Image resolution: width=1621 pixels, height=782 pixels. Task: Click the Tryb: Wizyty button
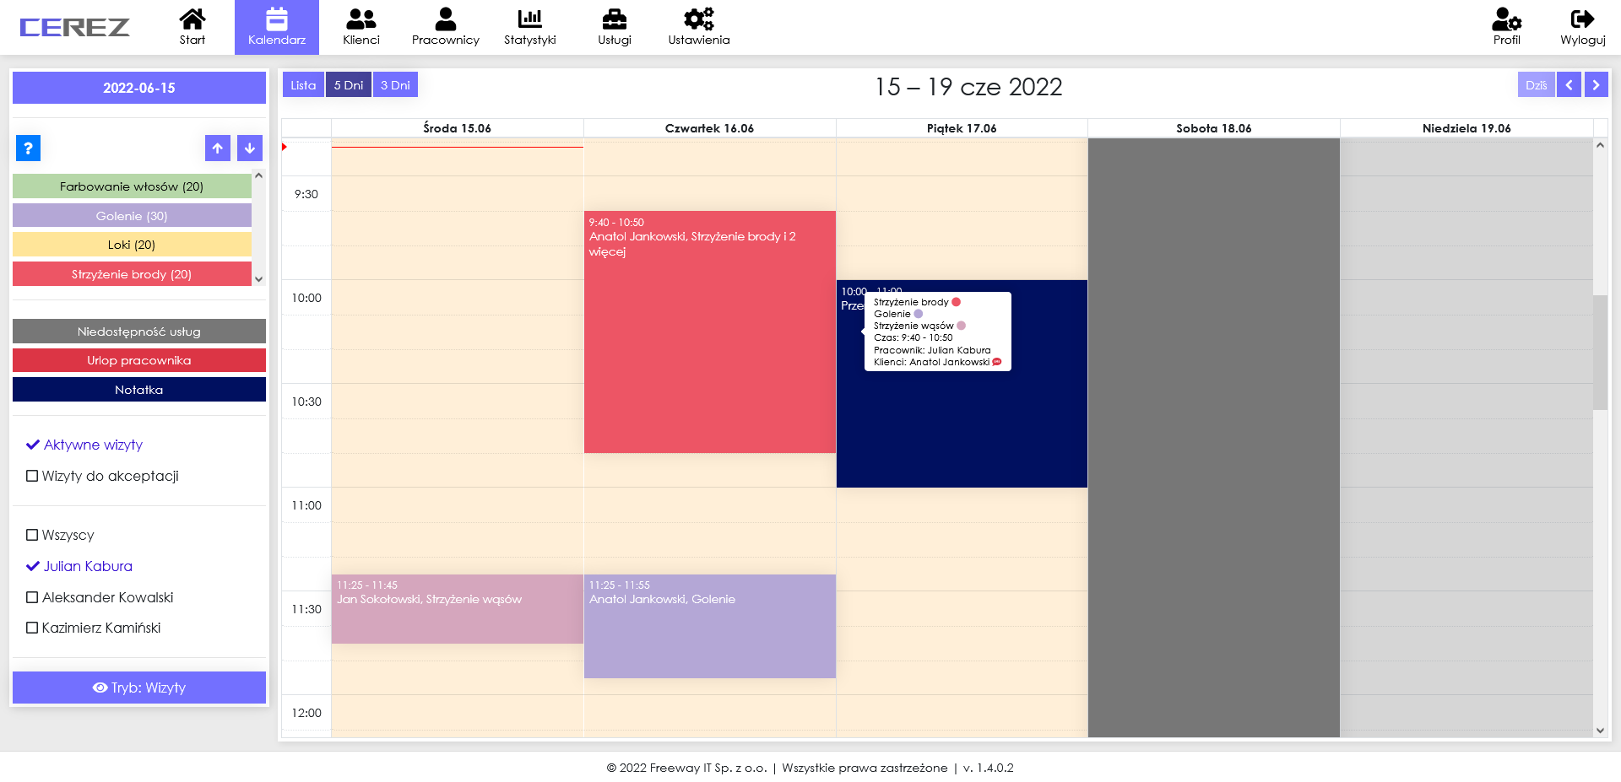click(x=139, y=688)
